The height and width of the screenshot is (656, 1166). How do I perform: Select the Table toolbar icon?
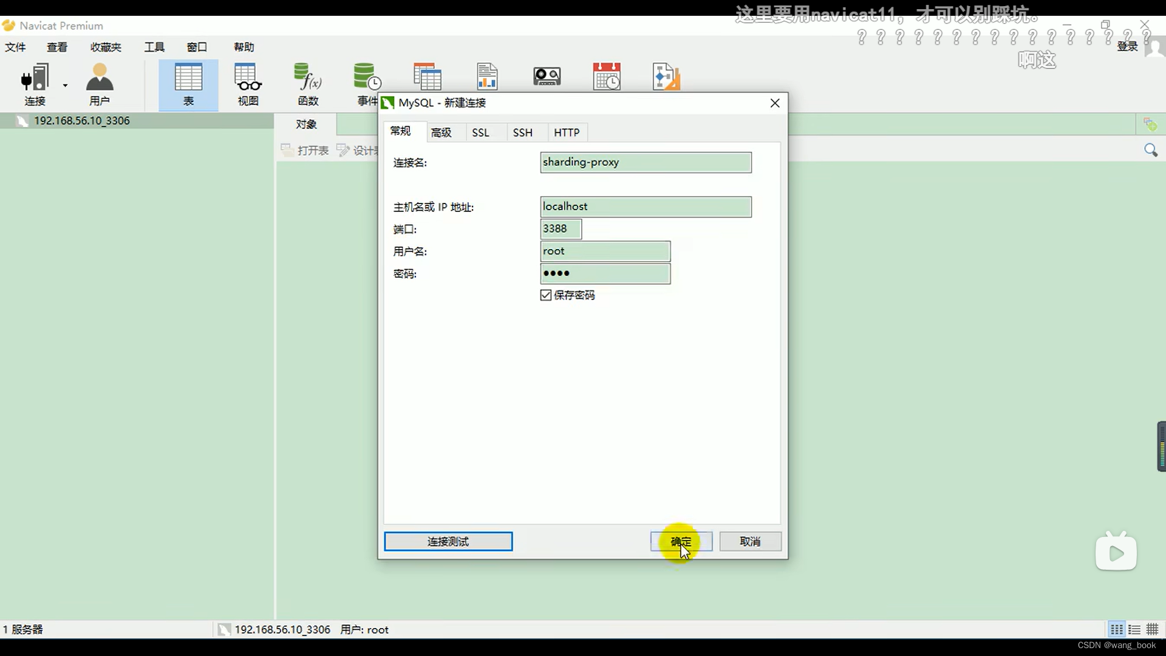coord(188,84)
